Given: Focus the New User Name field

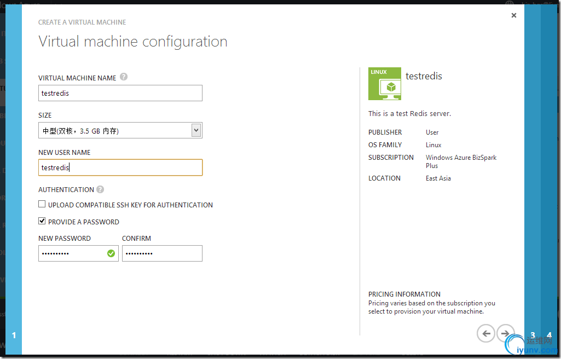Looking at the screenshot, I should point(120,167).
